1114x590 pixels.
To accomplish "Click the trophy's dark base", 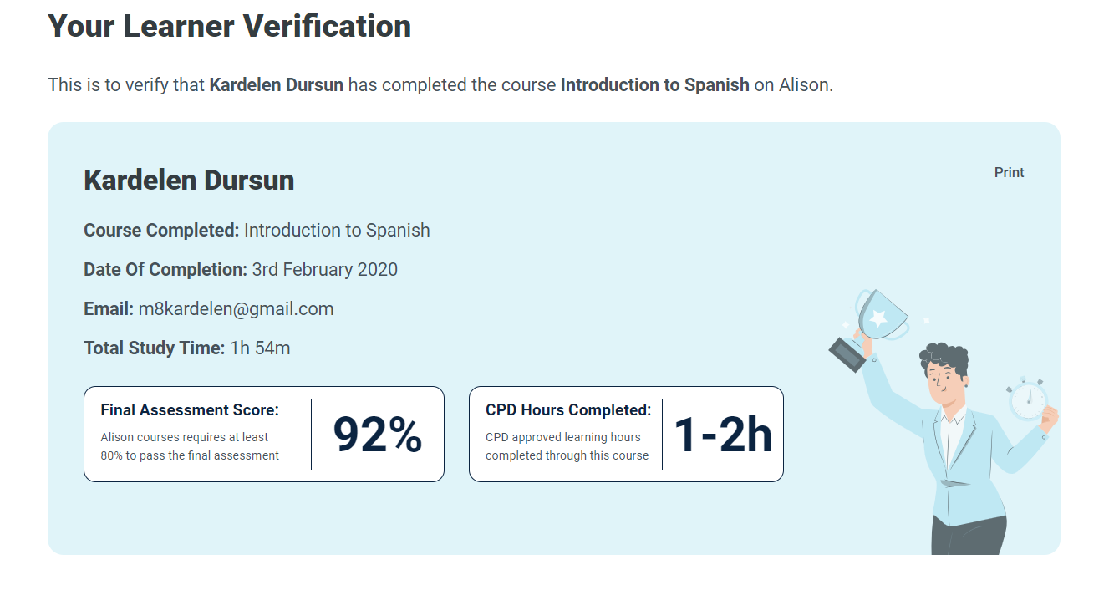I will click(847, 354).
